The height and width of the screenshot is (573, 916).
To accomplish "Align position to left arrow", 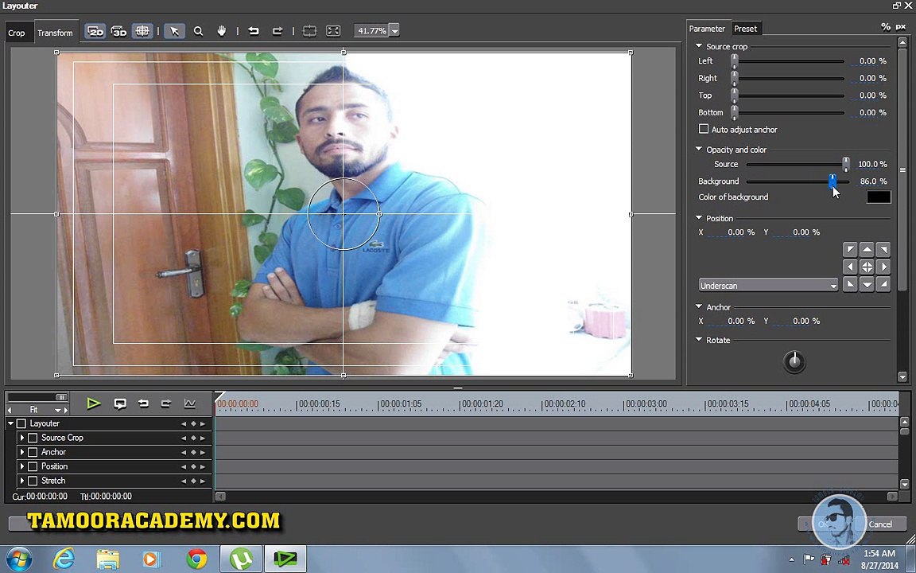I will [850, 267].
